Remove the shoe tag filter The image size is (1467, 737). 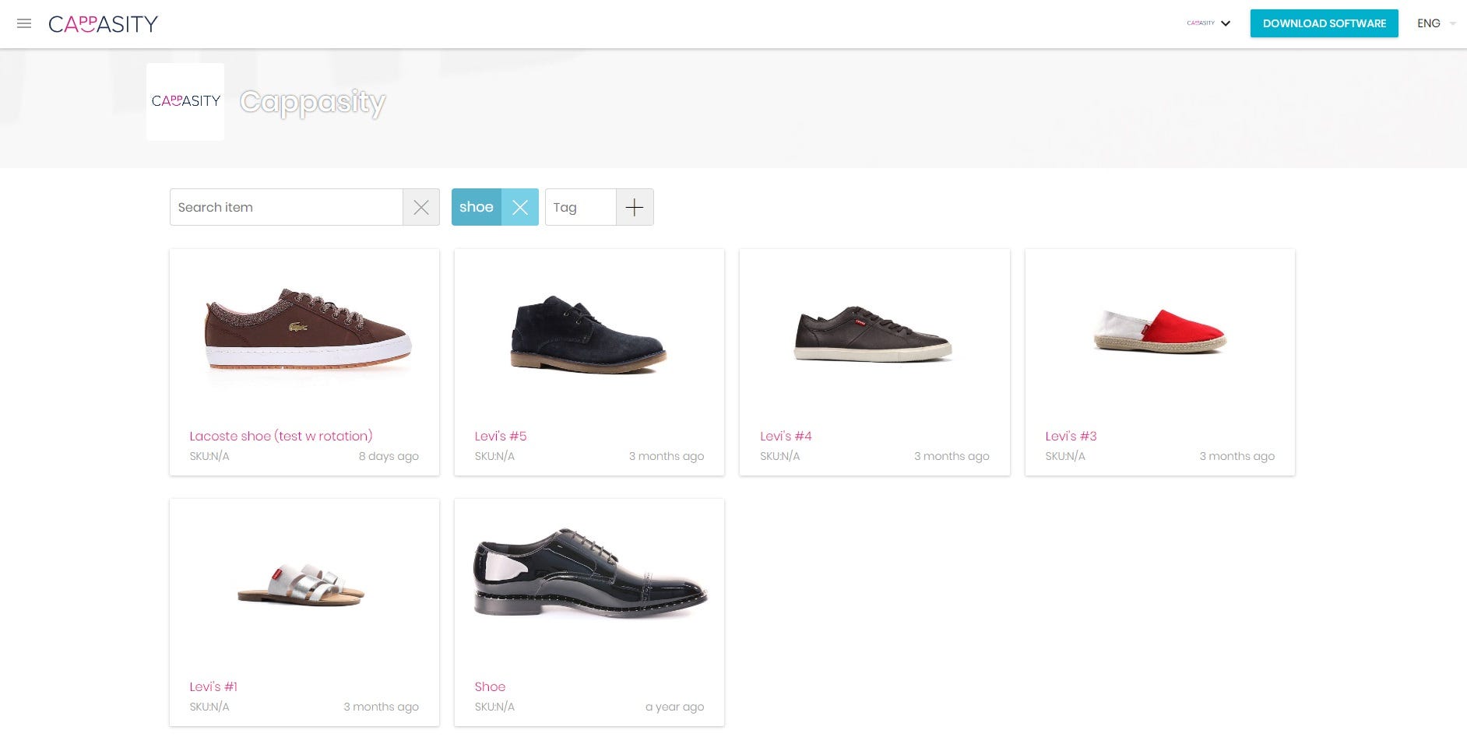pos(520,207)
